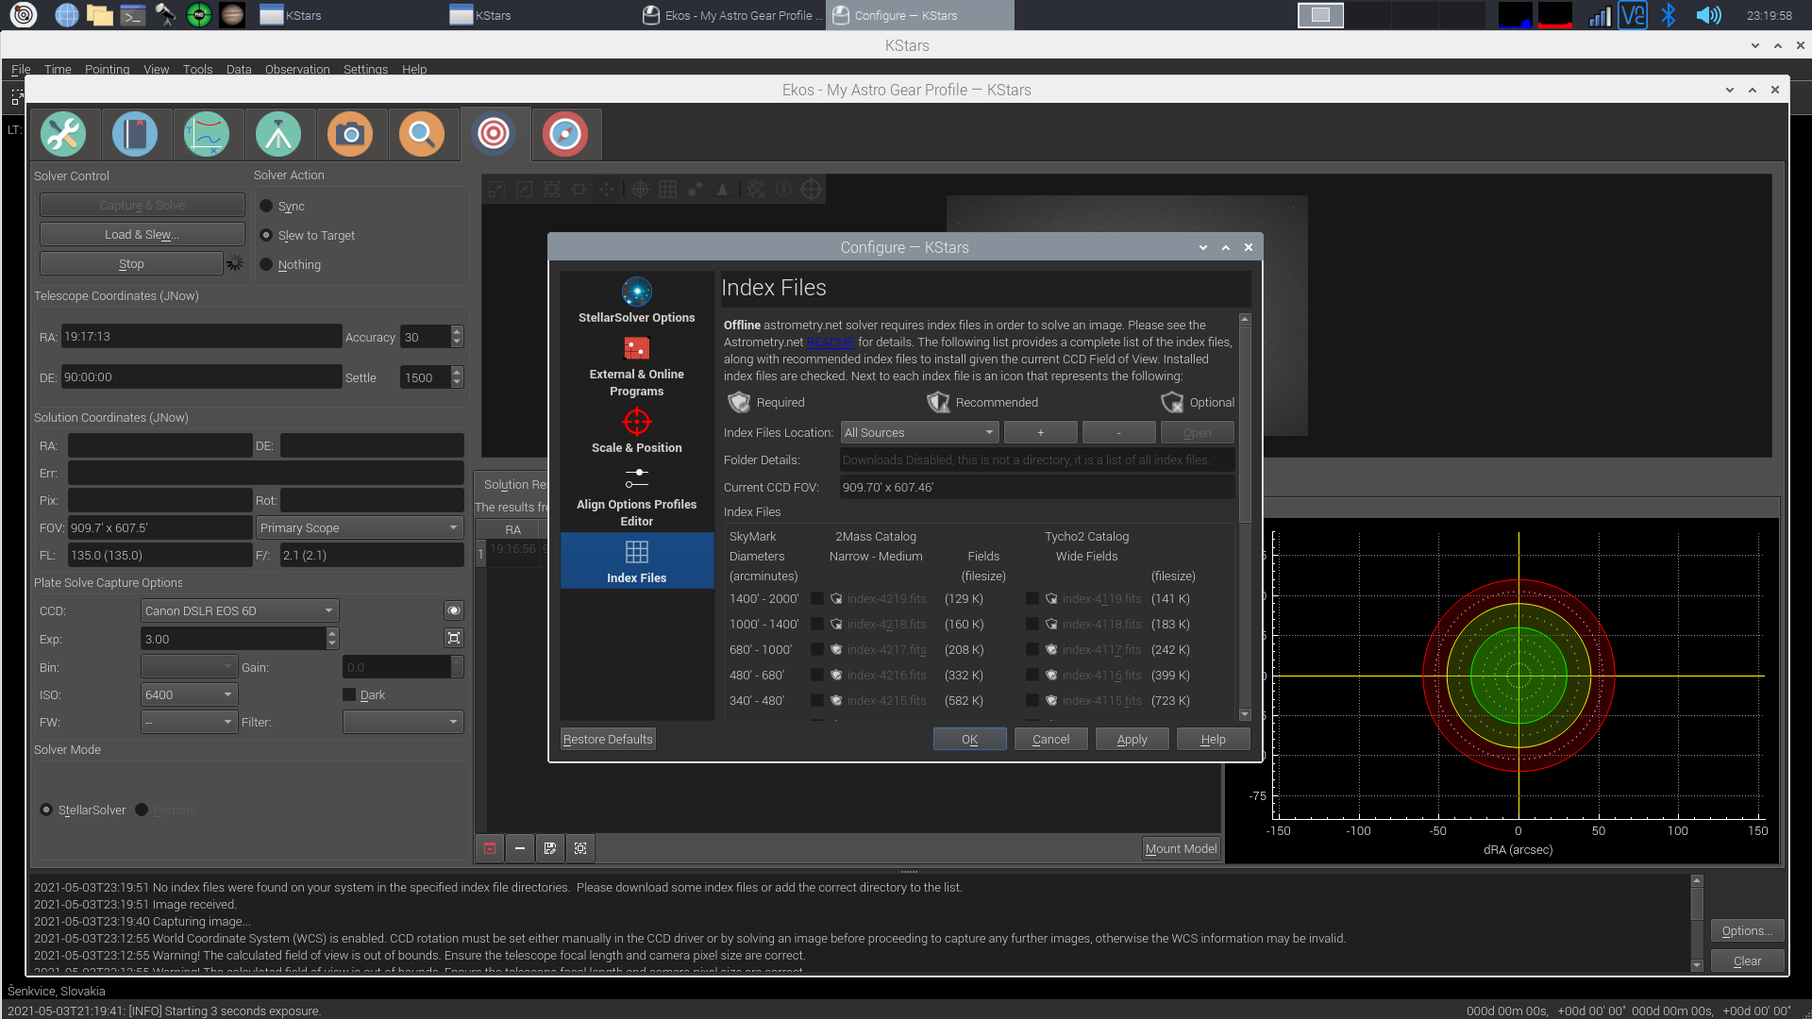Viewport: 1812px width, 1019px height.
Task: Open the web browser from taskbar
Action: pos(66,15)
